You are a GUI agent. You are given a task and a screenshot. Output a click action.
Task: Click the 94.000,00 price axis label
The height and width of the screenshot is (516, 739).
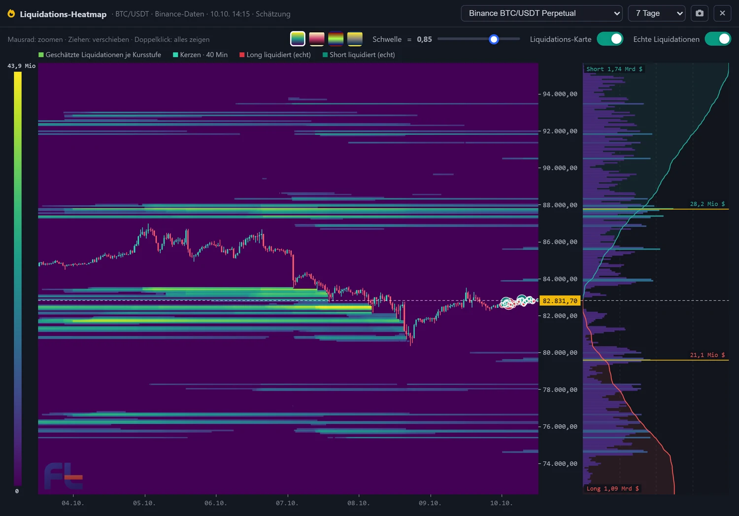pos(560,94)
